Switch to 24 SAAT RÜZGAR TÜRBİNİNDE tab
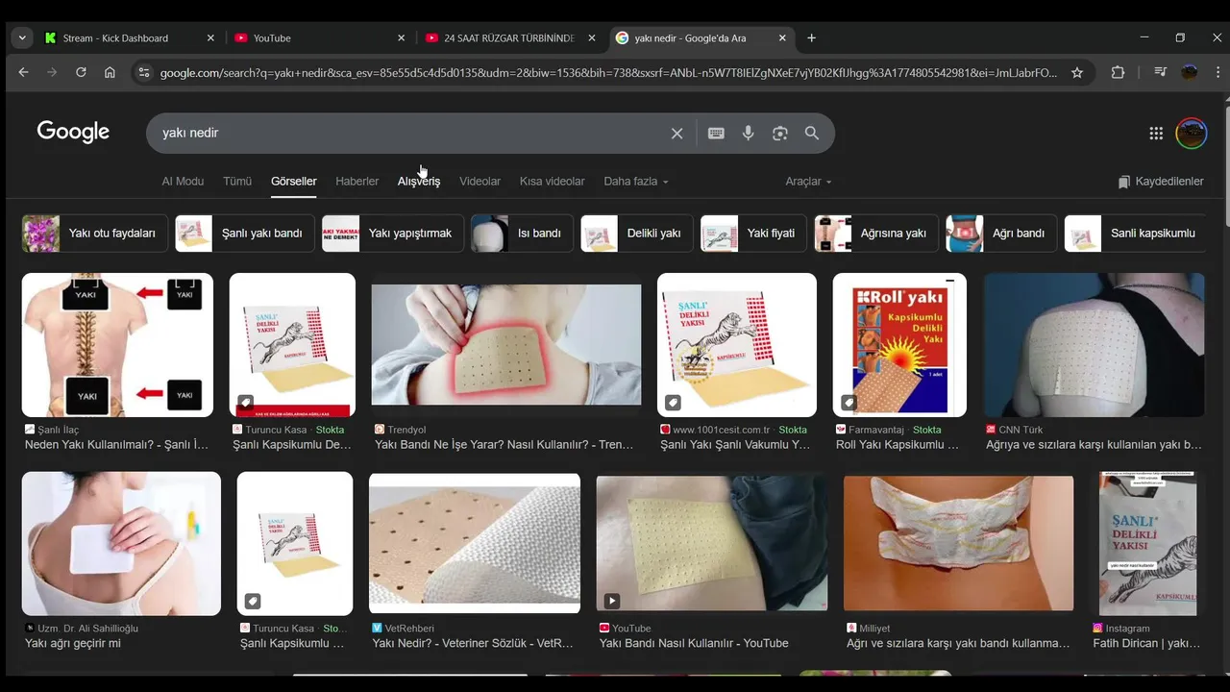The image size is (1230, 692). tap(510, 37)
